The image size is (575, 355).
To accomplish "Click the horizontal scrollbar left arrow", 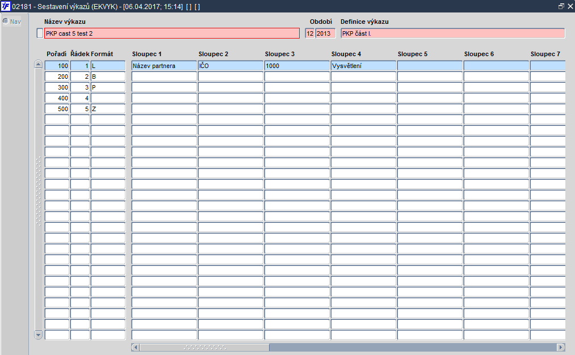I will pos(135,347).
